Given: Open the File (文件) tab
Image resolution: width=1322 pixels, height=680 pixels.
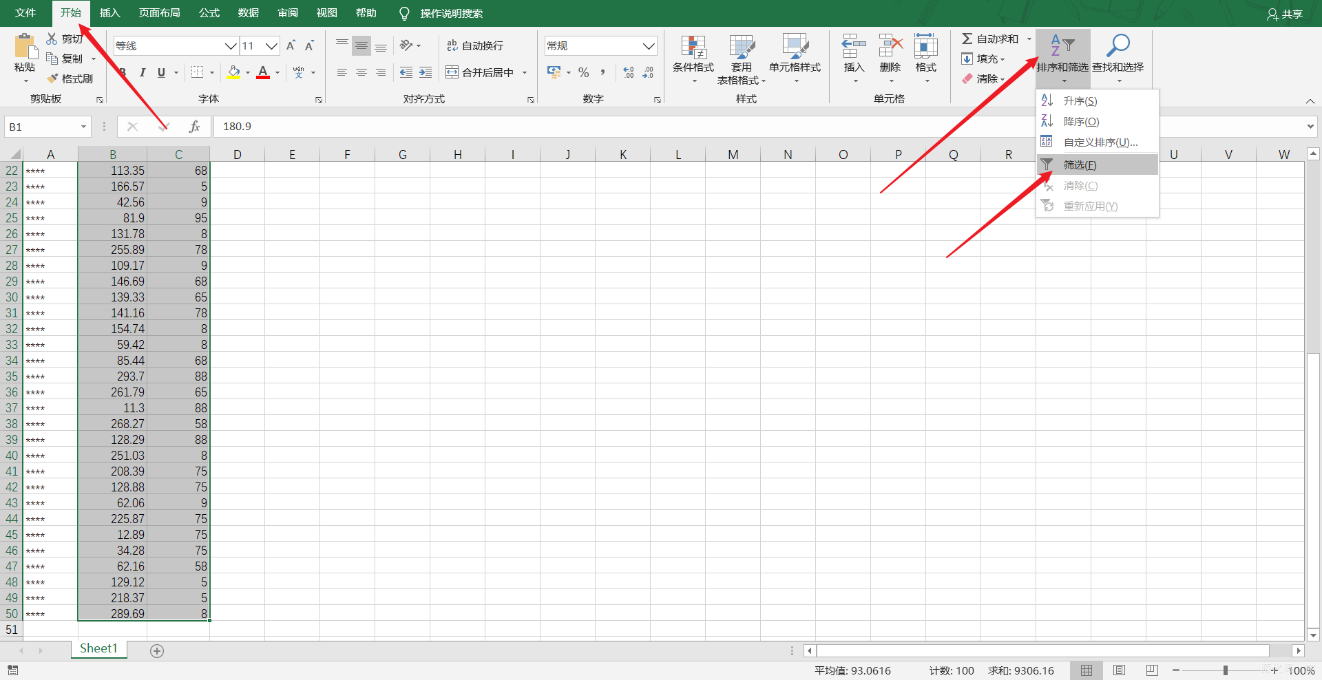Looking at the screenshot, I should pyautogui.click(x=25, y=13).
